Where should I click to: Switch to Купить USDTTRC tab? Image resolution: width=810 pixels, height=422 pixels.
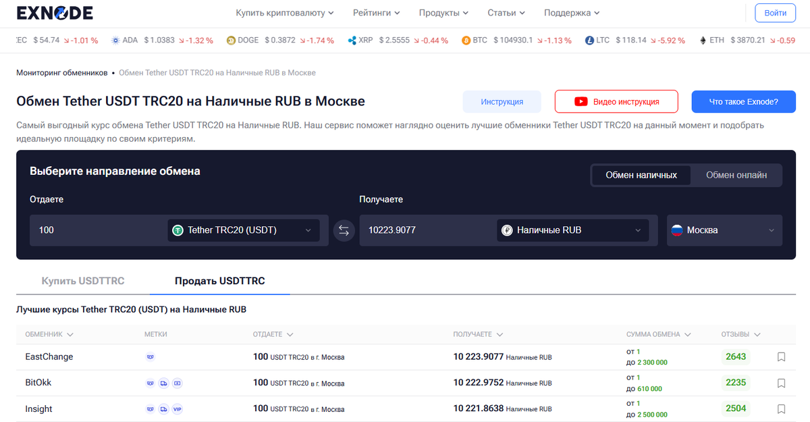(x=83, y=281)
